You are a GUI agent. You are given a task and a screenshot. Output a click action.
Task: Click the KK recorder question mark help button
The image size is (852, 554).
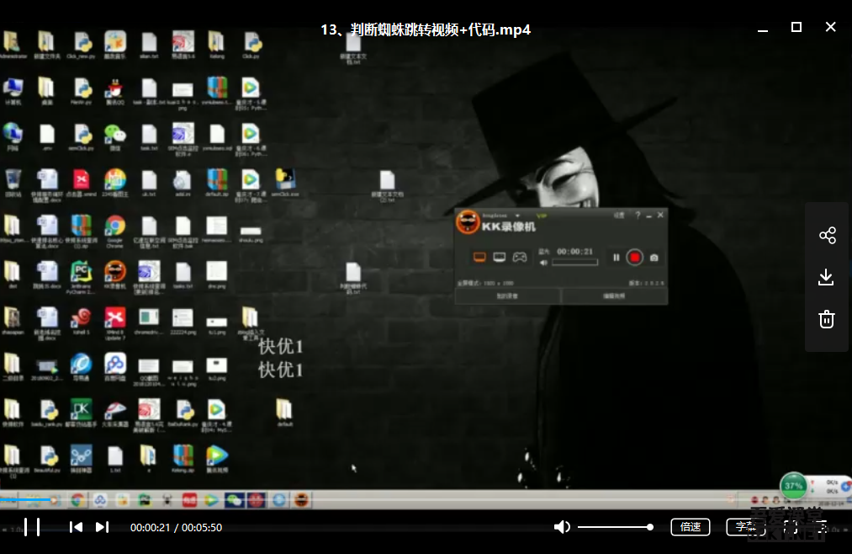pyautogui.click(x=638, y=216)
